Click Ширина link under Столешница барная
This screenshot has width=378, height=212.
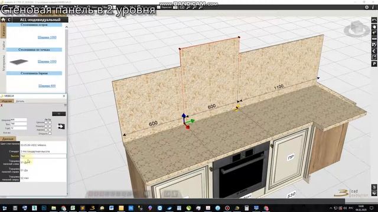click(47, 86)
